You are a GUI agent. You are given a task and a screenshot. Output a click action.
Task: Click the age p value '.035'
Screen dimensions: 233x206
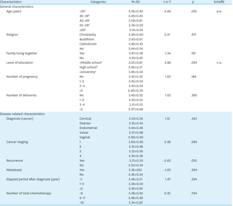194,11
